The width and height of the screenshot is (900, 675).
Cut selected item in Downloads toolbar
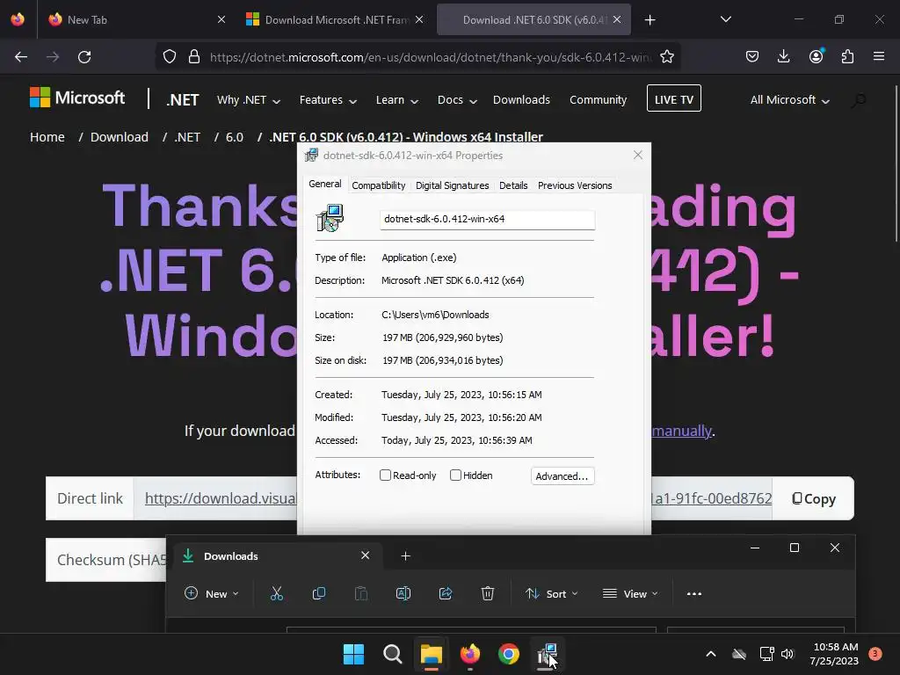[277, 593]
